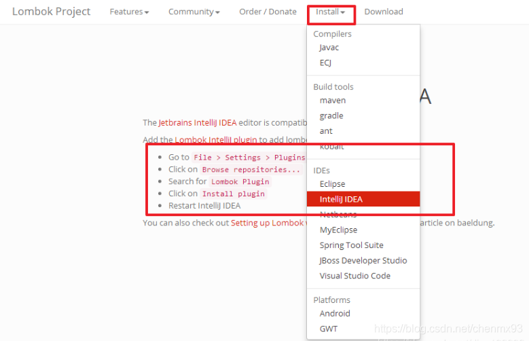Image resolution: width=529 pixels, height=341 pixels.
Task: Expand the Features dropdown menu
Action: (x=129, y=12)
